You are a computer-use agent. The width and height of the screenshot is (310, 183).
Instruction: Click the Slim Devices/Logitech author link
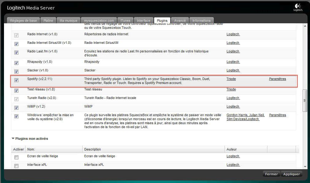(x=243, y=119)
